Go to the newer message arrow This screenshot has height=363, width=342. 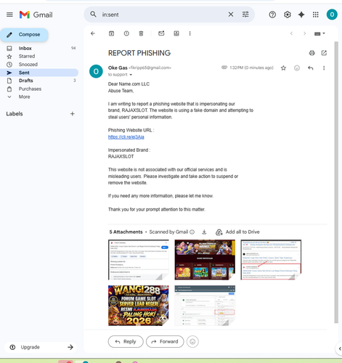click(x=291, y=33)
